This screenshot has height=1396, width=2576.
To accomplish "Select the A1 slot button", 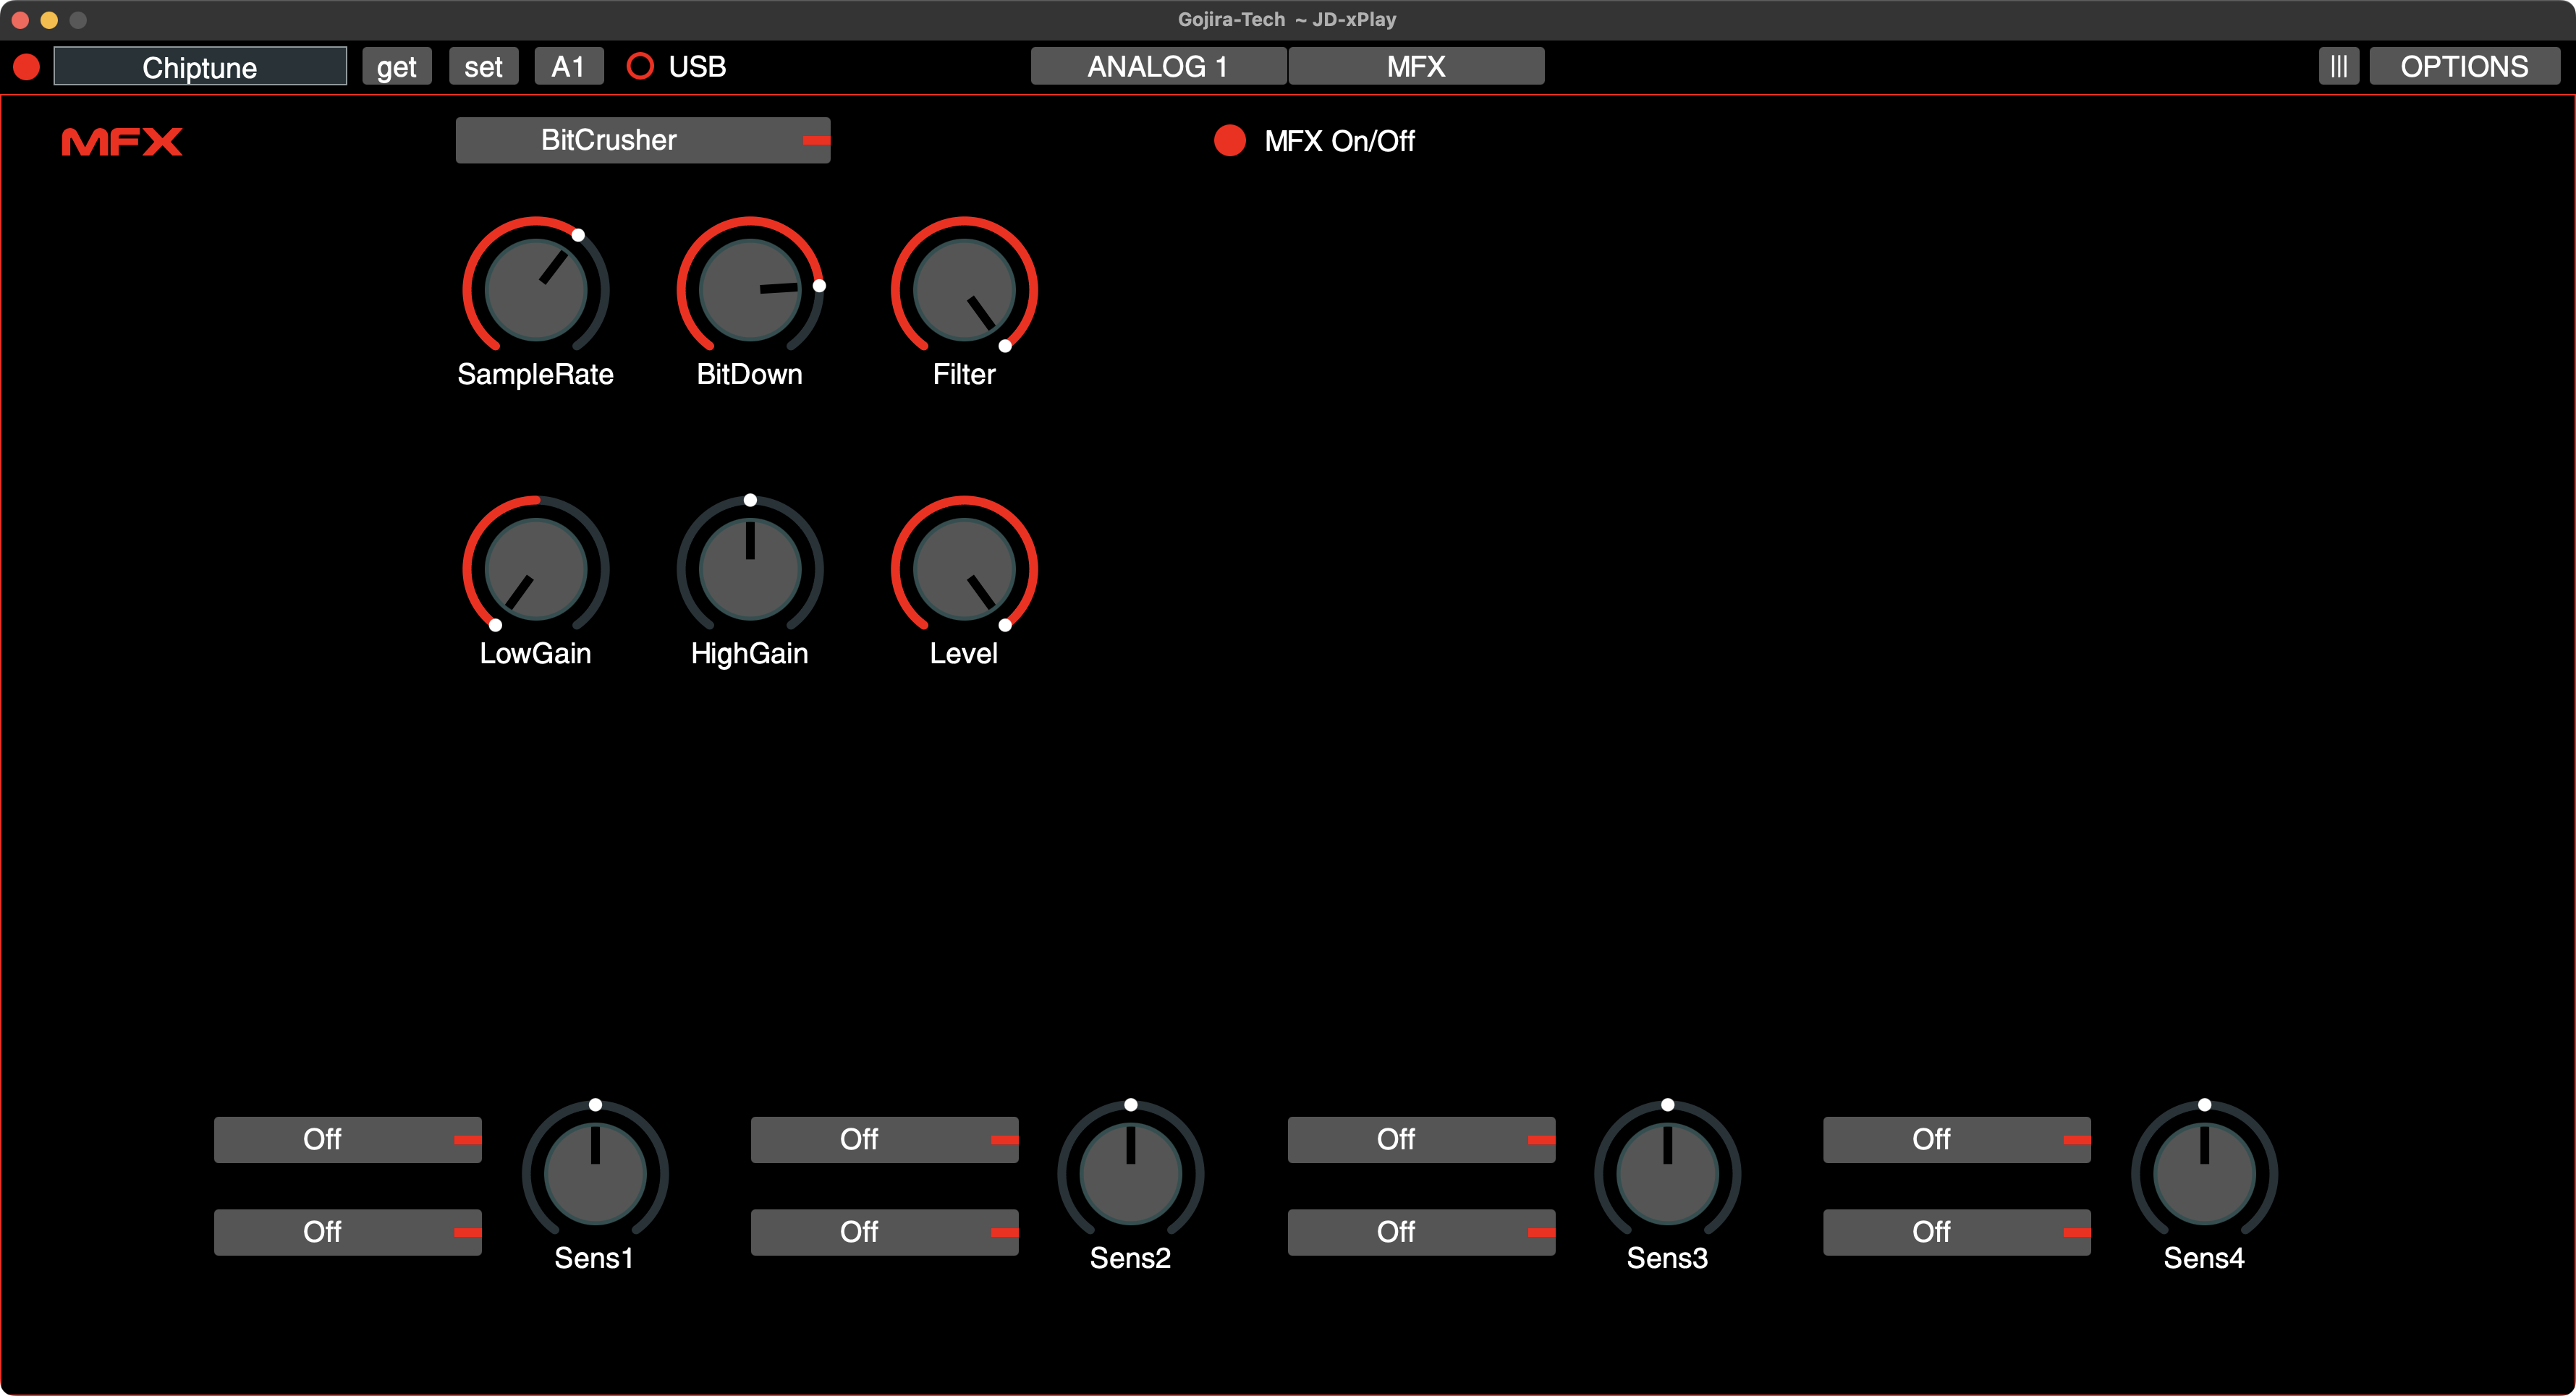I will point(568,67).
